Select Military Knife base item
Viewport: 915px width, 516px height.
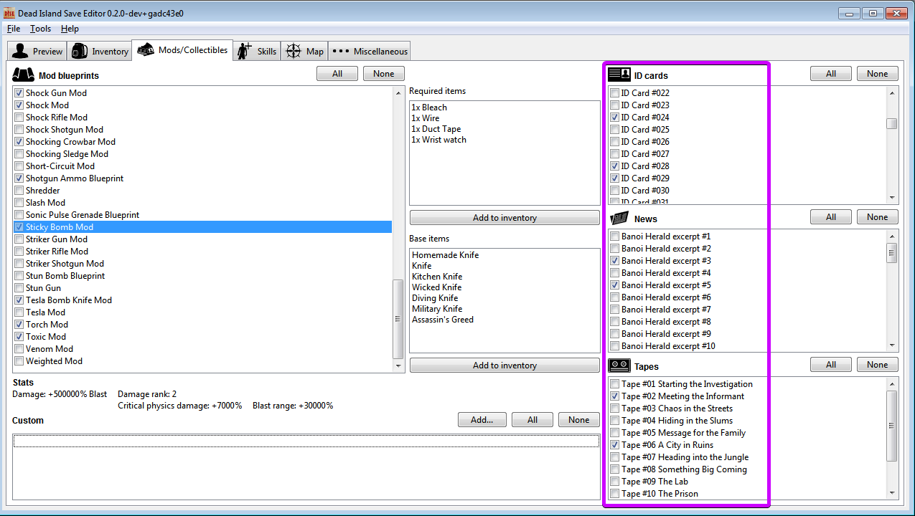click(x=437, y=309)
